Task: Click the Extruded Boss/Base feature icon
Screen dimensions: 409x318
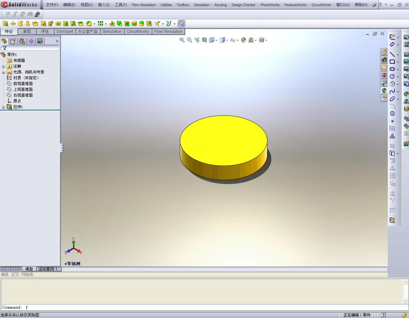Action: click(5, 23)
